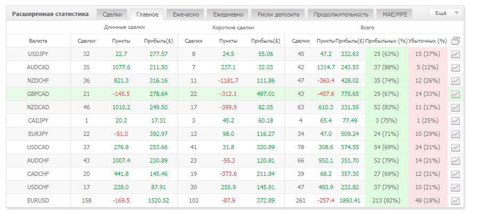This screenshot has height=218, width=486.
Task: Open chart icon for NZDCAD row
Action: point(455,108)
